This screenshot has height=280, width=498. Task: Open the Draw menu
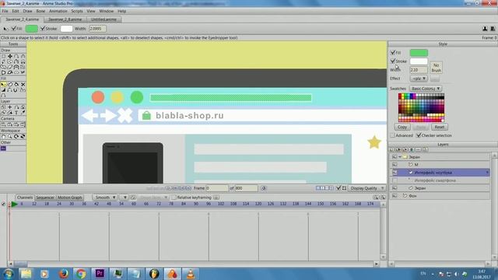click(28, 11)
